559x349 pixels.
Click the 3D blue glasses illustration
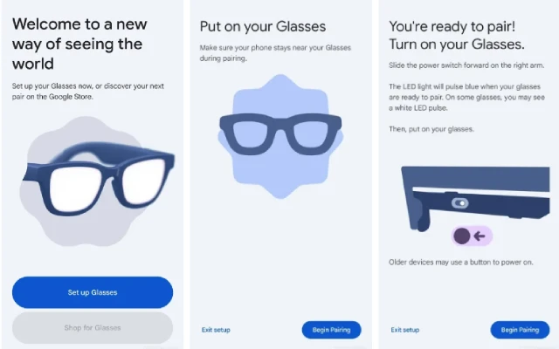coord(99,179)
